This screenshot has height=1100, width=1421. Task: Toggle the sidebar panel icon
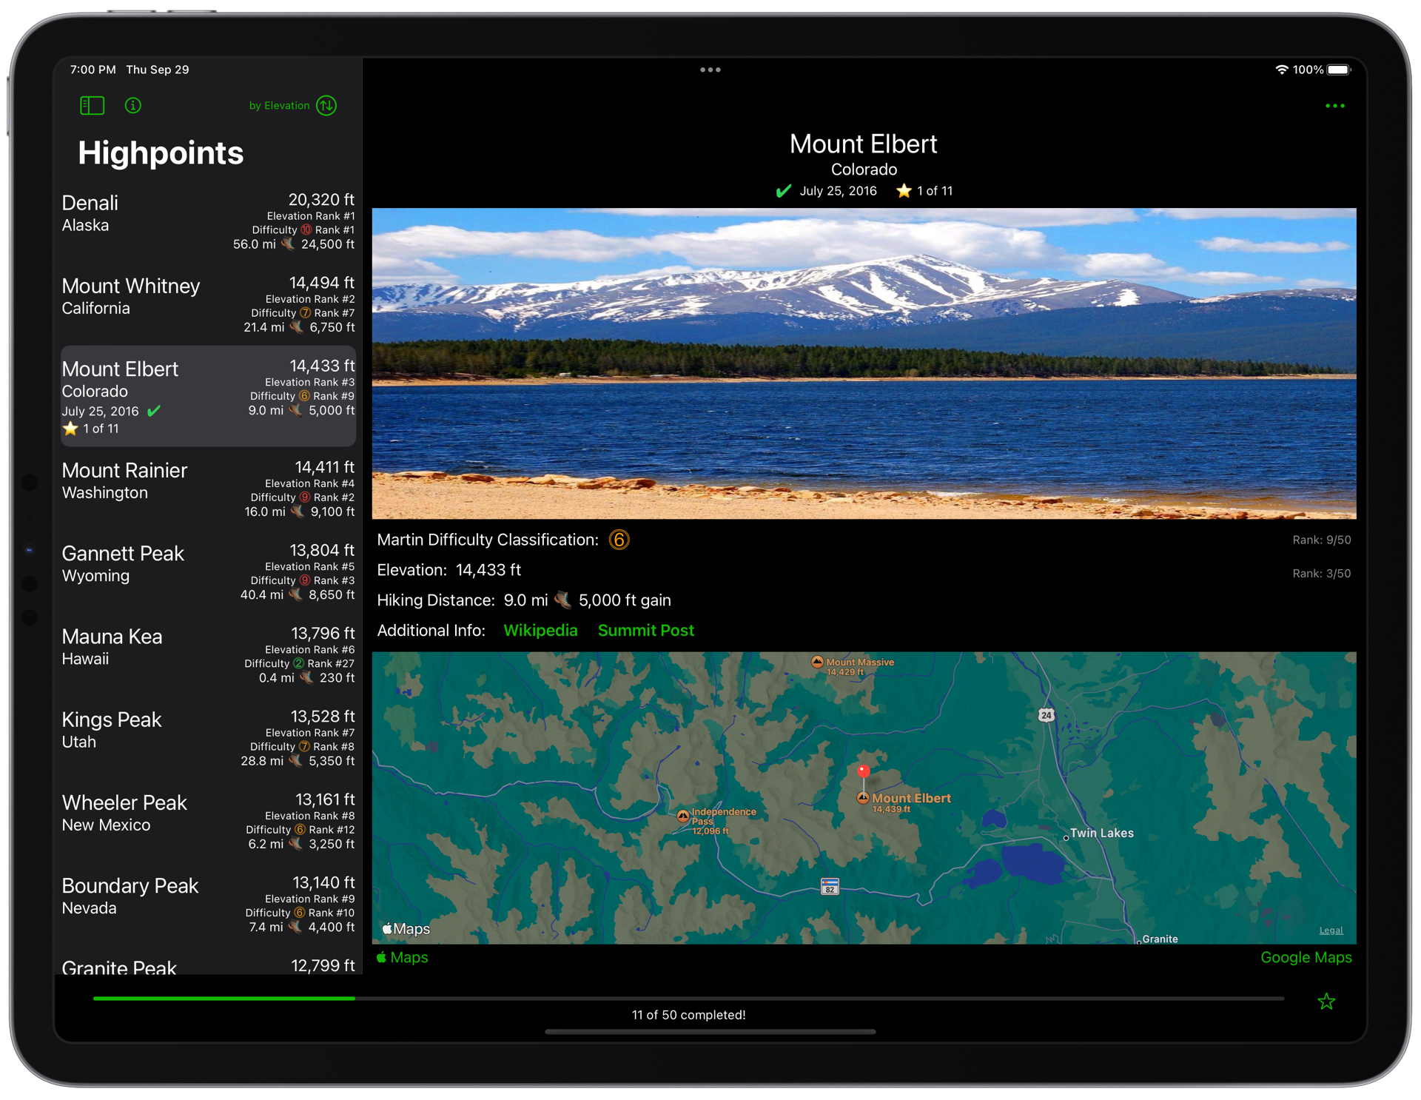[92, 106]
